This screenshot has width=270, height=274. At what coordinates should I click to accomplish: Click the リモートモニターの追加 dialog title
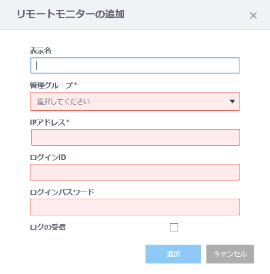(x=70, y=14)
